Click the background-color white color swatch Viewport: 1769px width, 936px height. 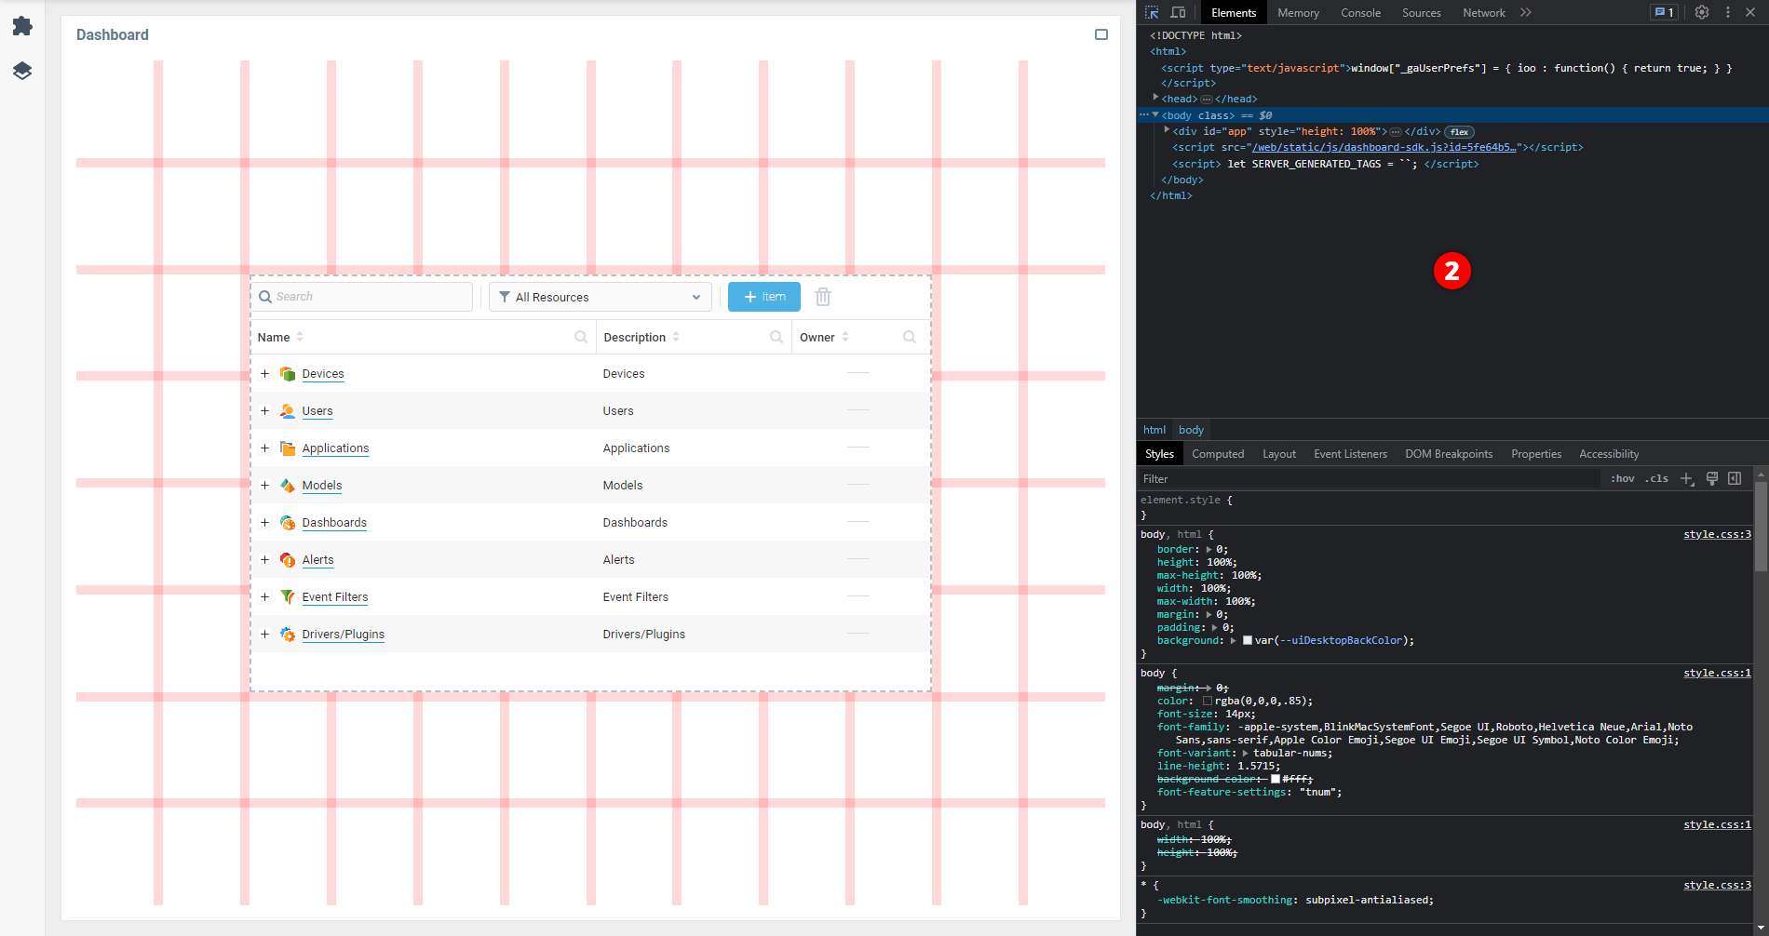(1275, 779)
